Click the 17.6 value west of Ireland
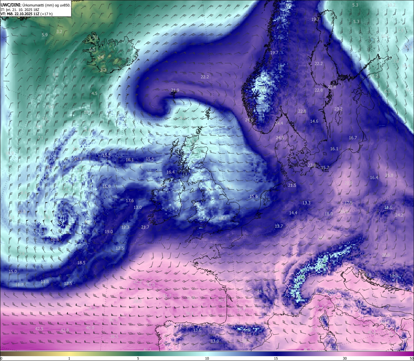This screenshot has width=414, height=361. pyautogui.click(x=130, y=200)
